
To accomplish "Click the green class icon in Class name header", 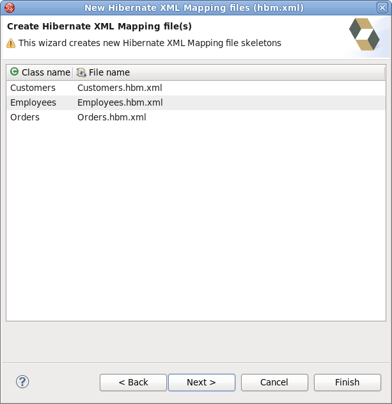I will [15, 72].
